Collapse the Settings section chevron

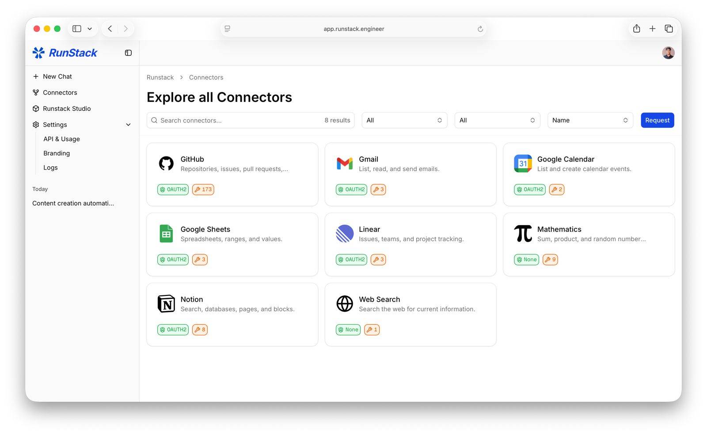point(128,125)
